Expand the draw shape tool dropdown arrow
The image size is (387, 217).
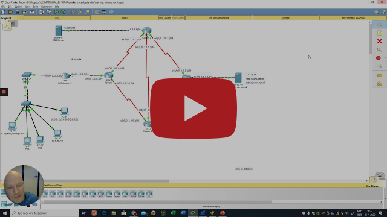point(385,58)
